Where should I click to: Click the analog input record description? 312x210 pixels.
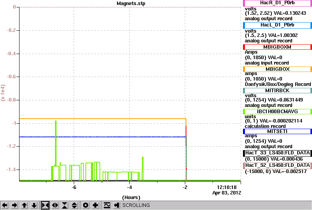point(267,63)
